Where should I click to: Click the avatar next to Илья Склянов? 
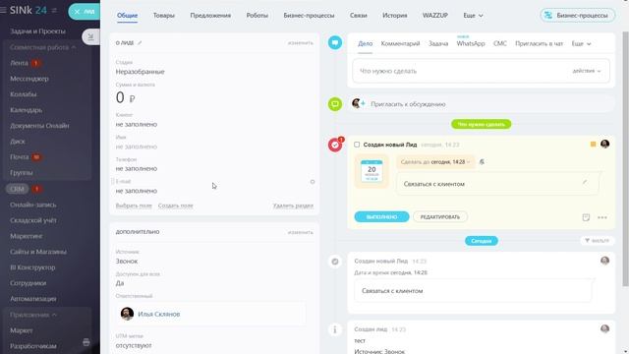(x=127, y=314)
